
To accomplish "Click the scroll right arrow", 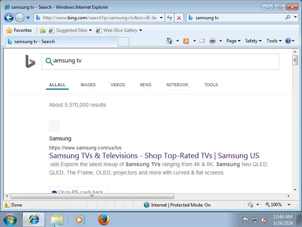I will pyautogui.click(x=288, y=196).
